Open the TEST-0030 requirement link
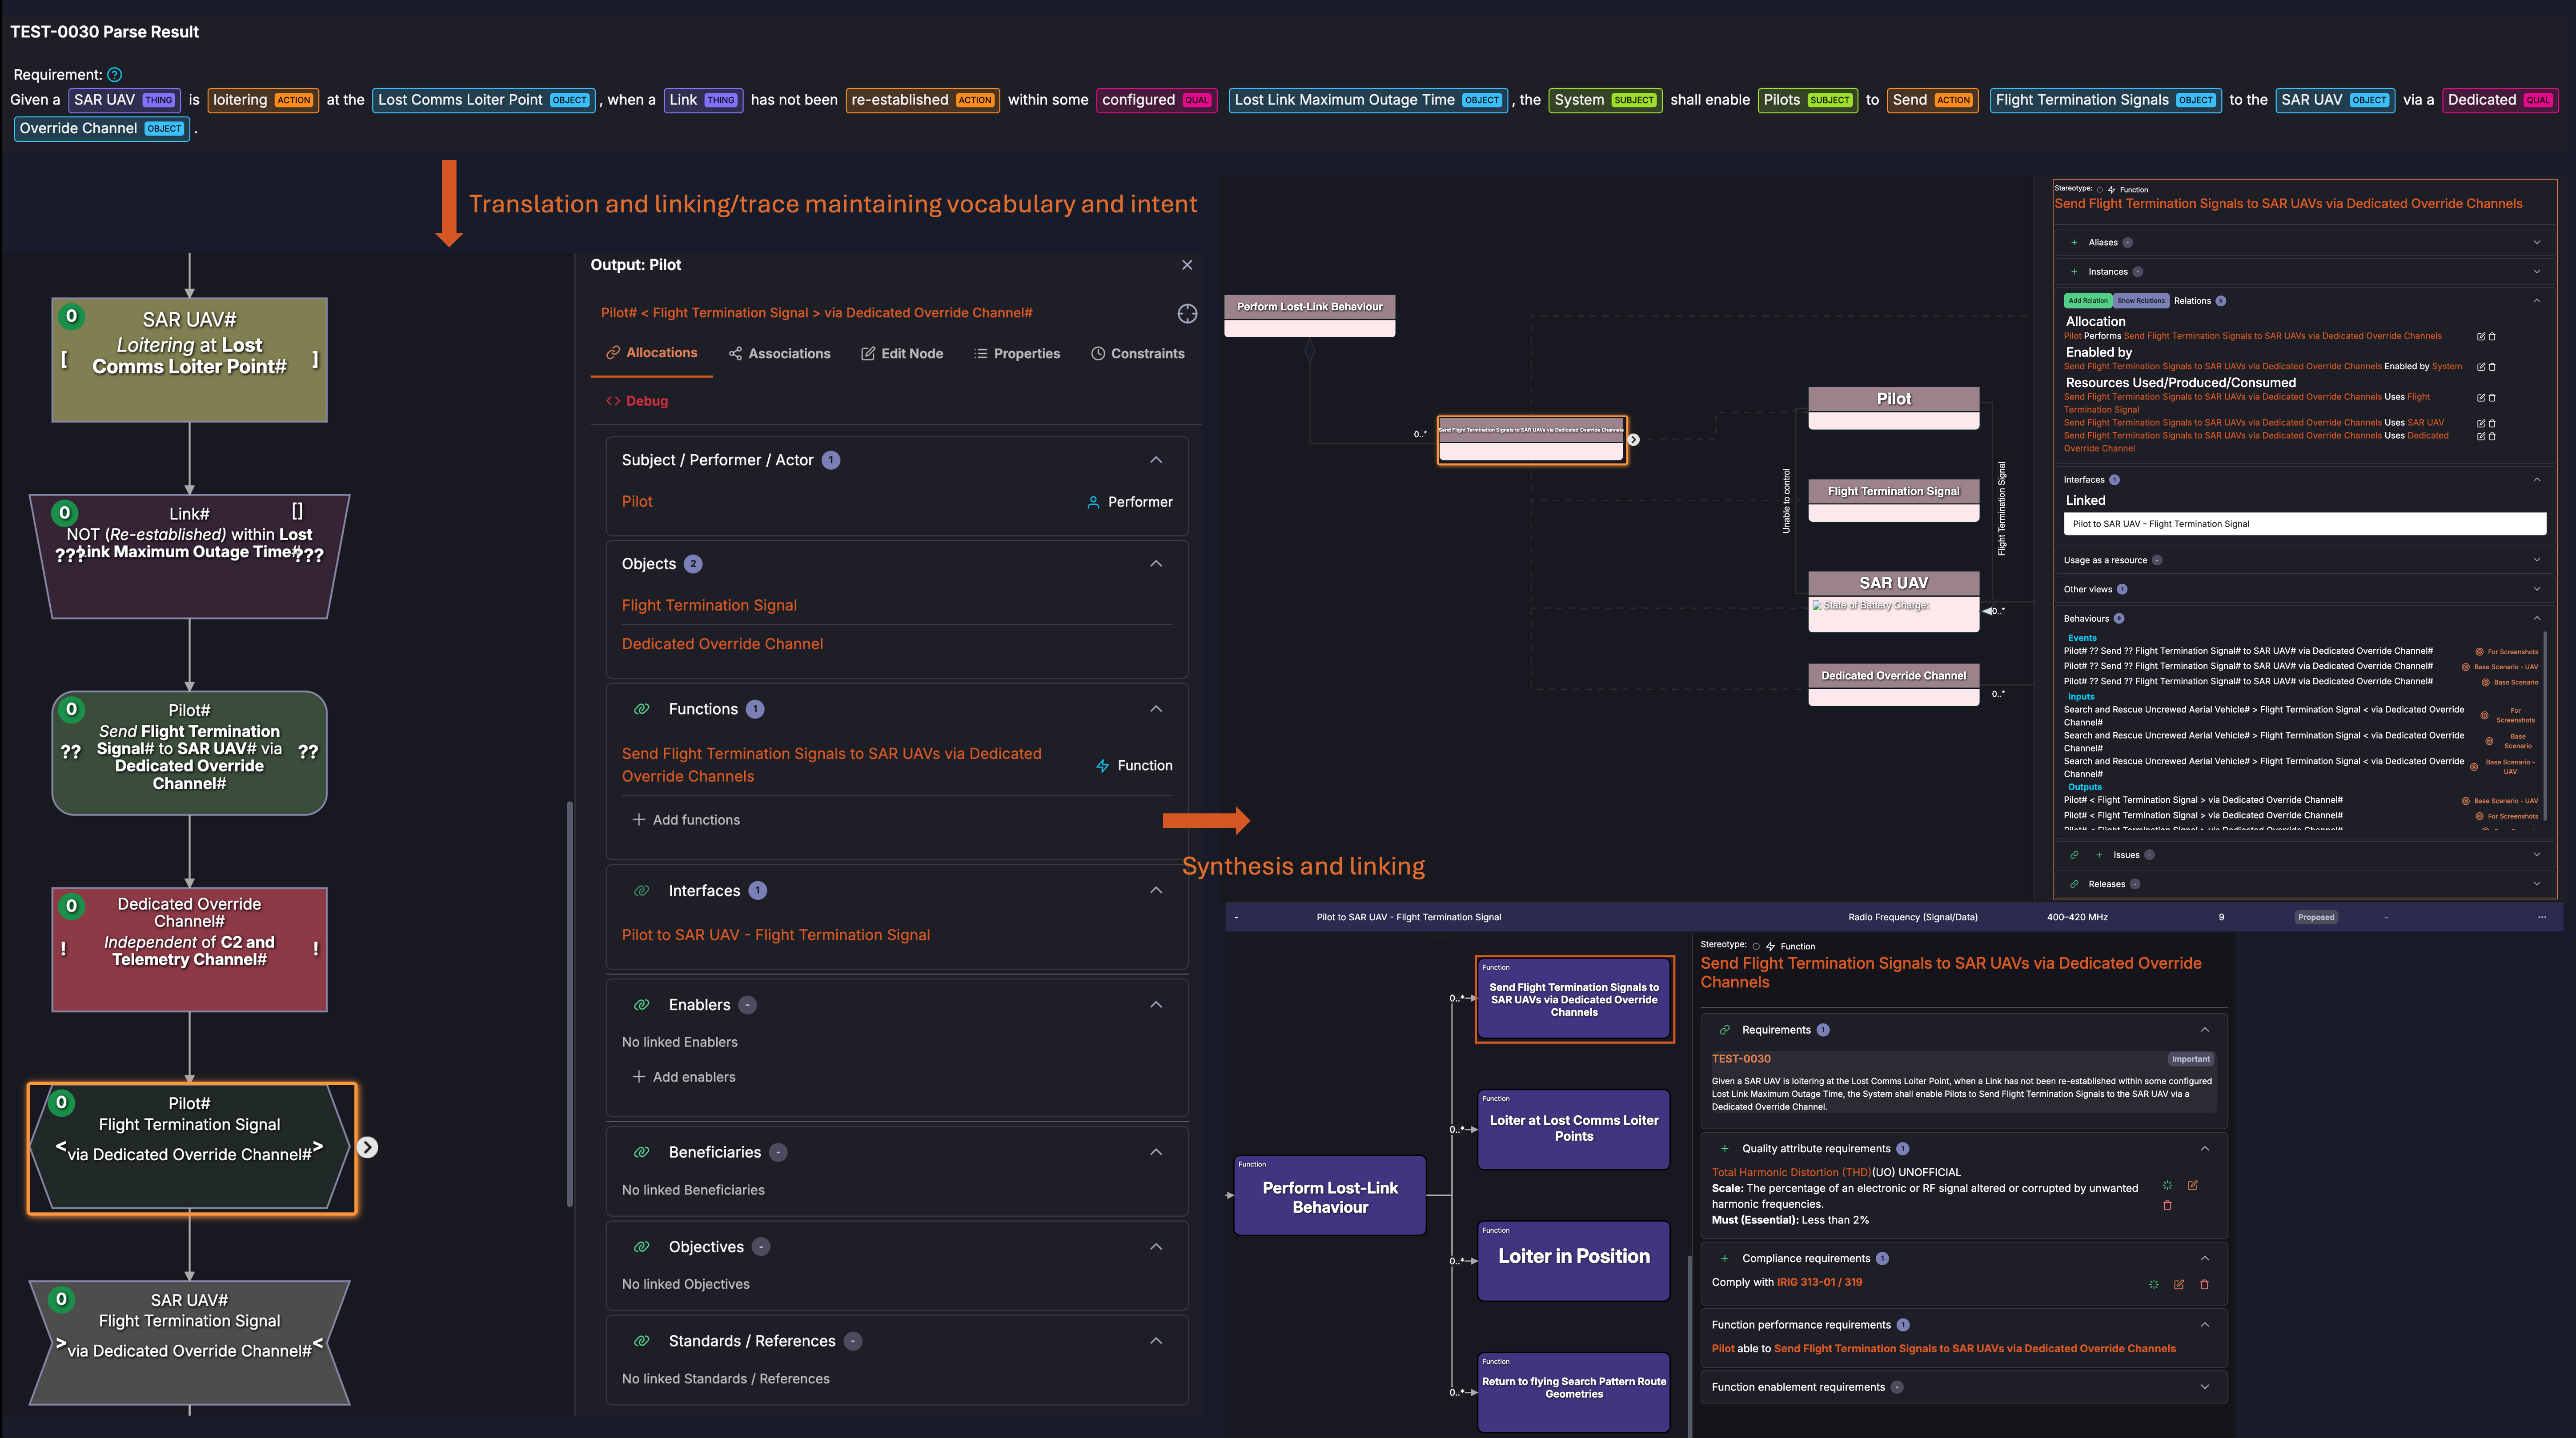This screenshot has width=2576, height=1438. [1741, 1059]
